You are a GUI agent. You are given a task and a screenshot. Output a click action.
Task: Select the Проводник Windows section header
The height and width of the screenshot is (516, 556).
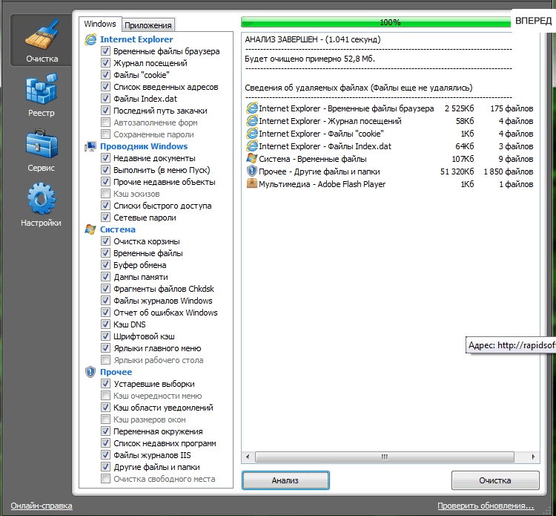point(144,146)
